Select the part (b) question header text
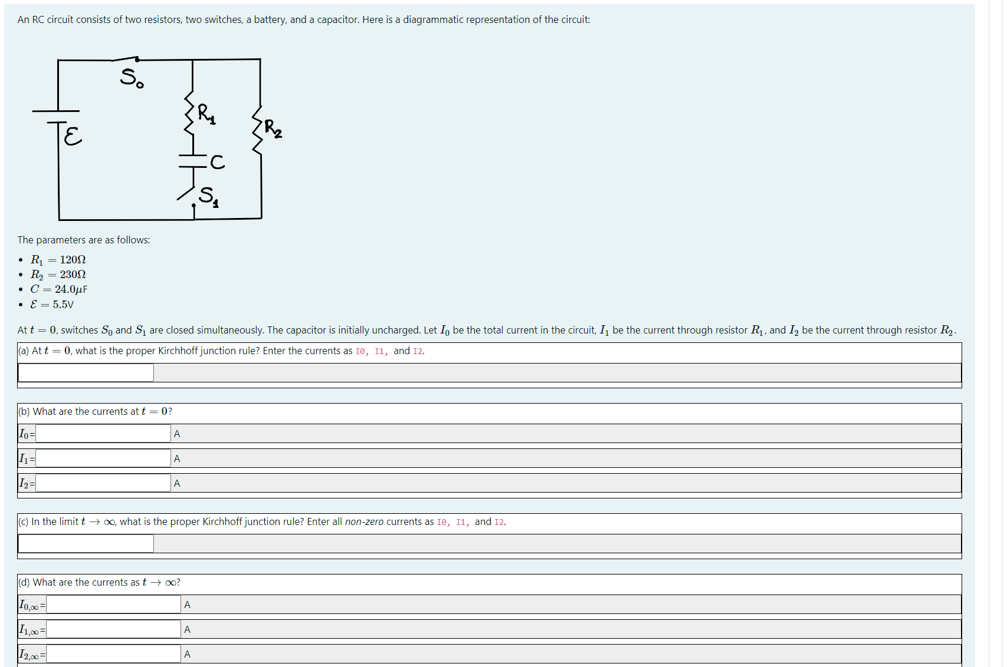 [x=94, y=411]
